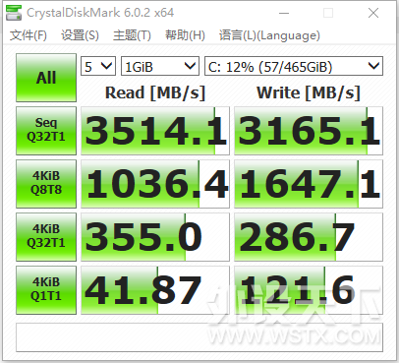Select the Seq read result 3514.1
This screenshot has width=399, height=363.
[155, 131]
